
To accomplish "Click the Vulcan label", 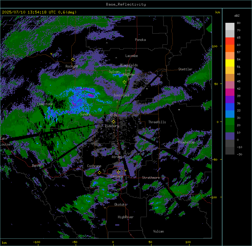I will [x=158, y=231].
